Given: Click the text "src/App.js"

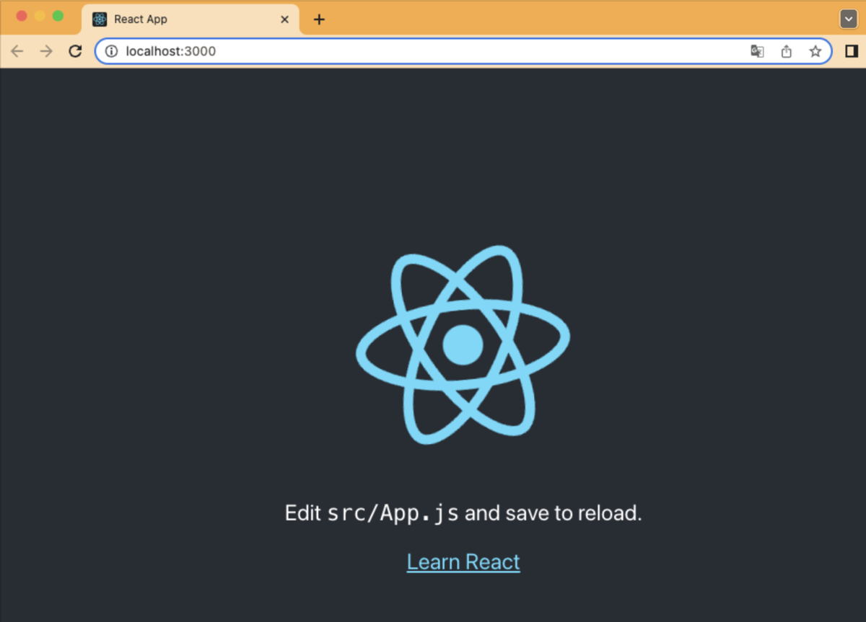Looking at the screenshot, I should click(x=393, y=513).
